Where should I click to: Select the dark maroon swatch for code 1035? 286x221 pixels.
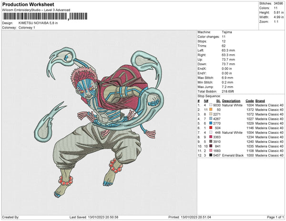[211, 146]
